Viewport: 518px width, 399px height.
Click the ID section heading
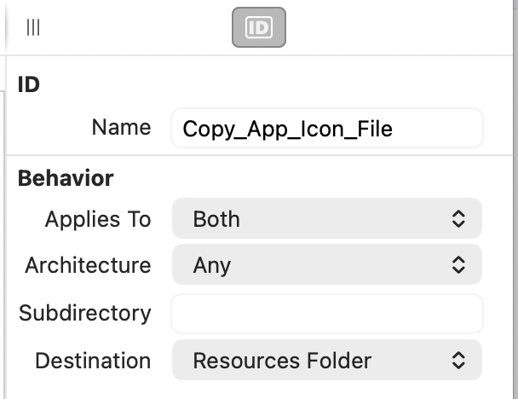click(x=29, y=84)
